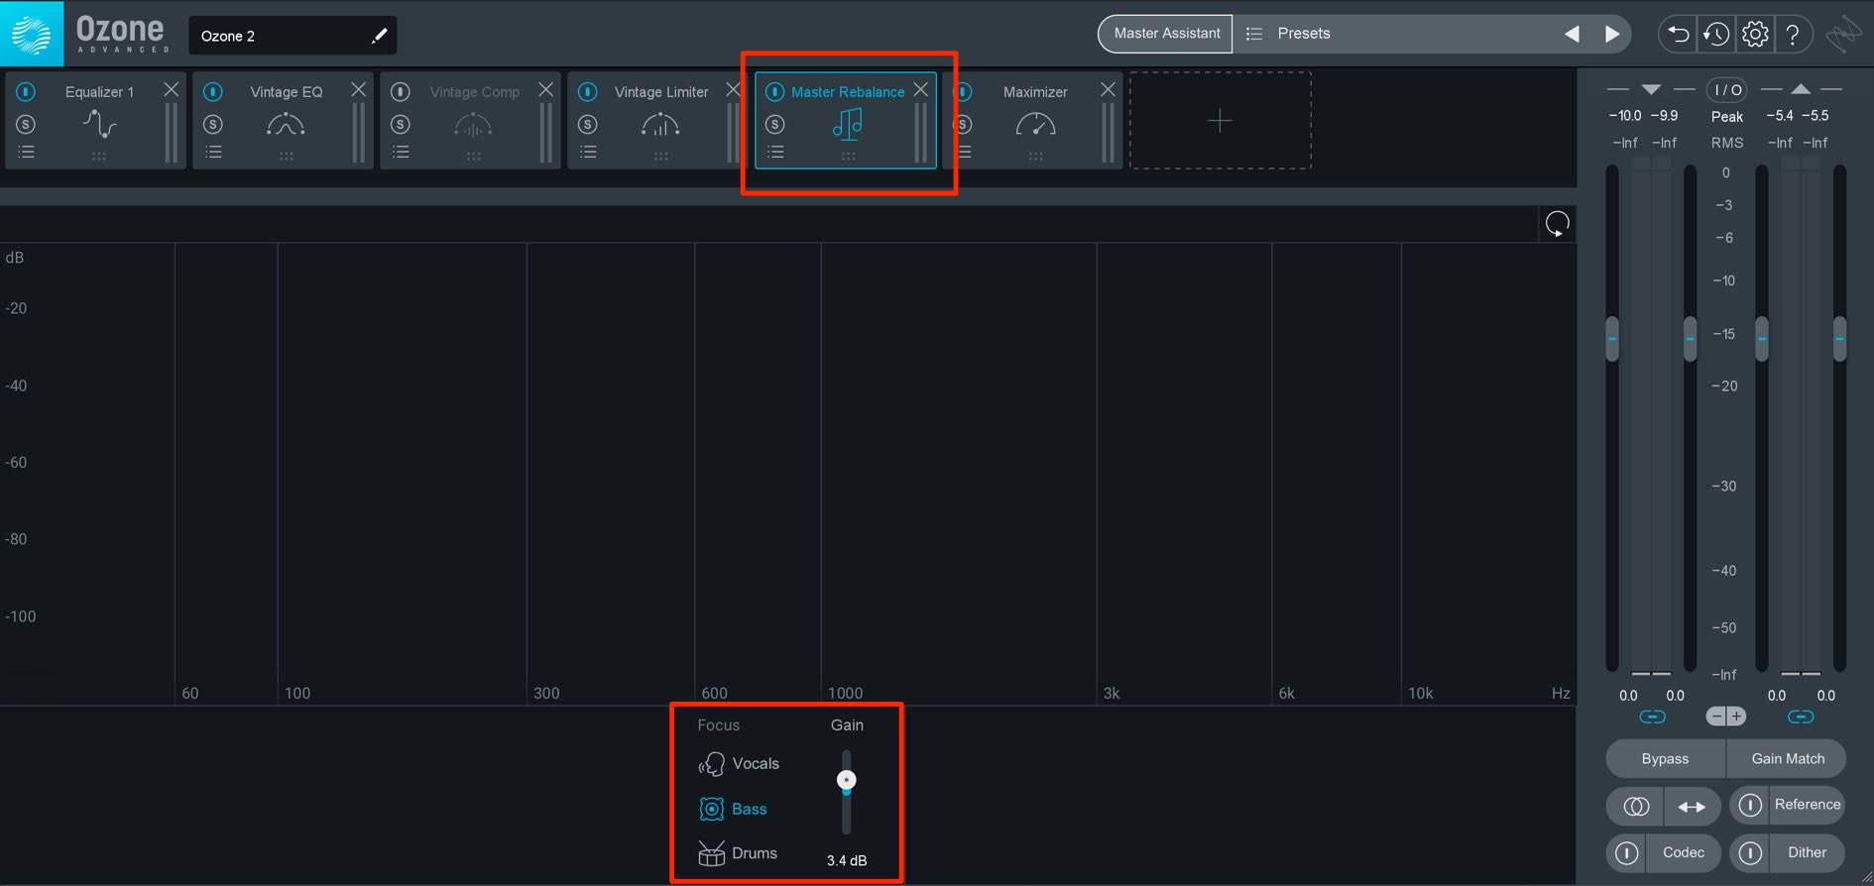Open the Equalizer 1 module curve icon
Image resolution: width=1874 pixels, height=886 pixels.
(99, 124)
